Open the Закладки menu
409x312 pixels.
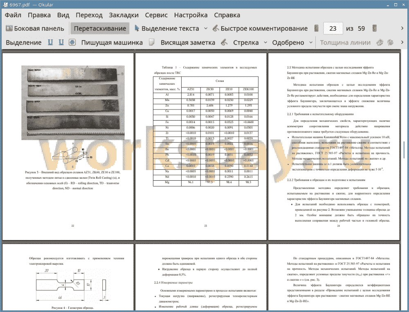(124, 15)
